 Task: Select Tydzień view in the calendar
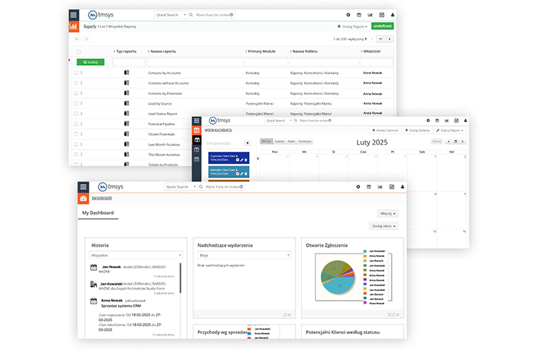(279, 141)
